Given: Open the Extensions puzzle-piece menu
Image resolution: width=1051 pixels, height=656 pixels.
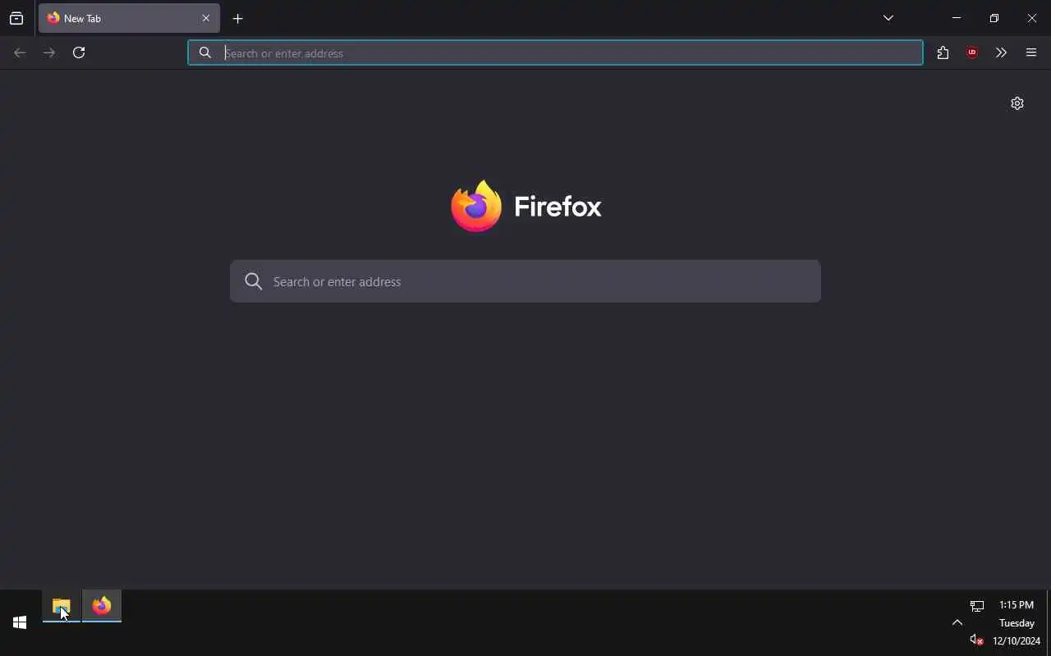Looking at the screenshot, I should coord(943,52).
